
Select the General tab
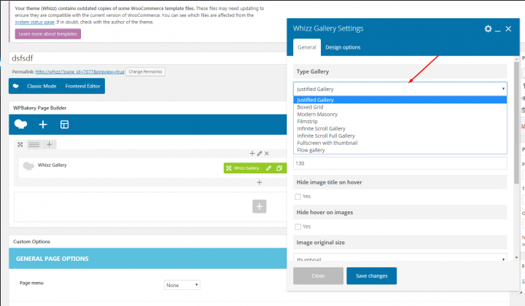(306, 47)
